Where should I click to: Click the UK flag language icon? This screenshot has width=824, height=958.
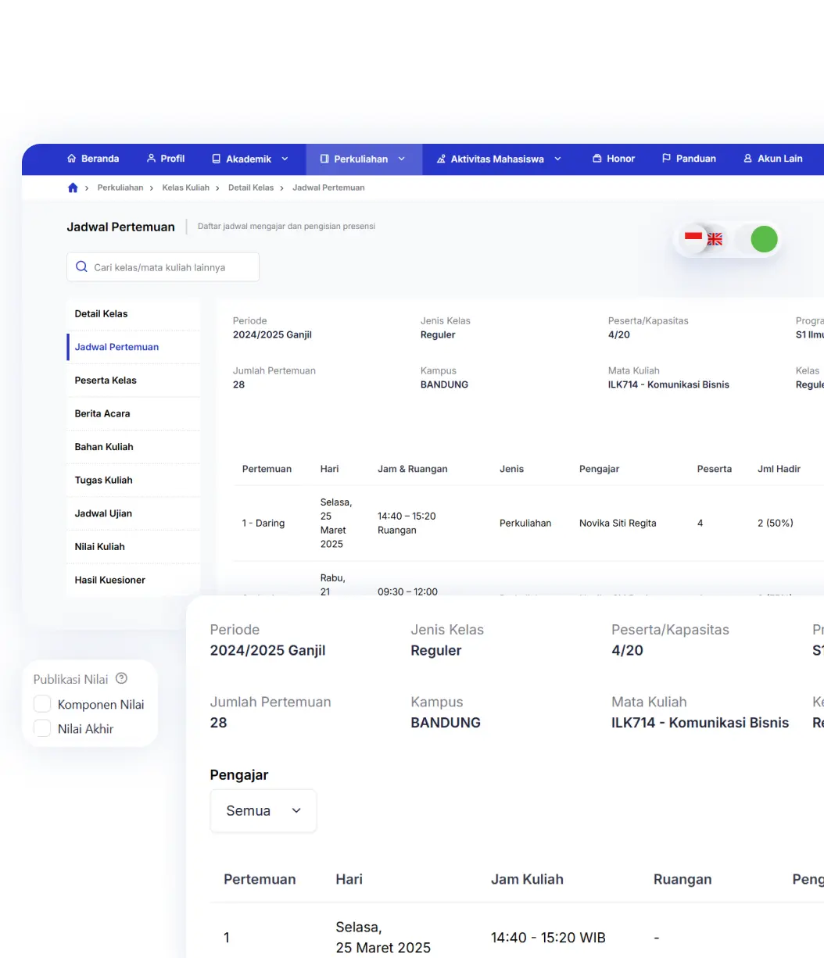(715, 240)
